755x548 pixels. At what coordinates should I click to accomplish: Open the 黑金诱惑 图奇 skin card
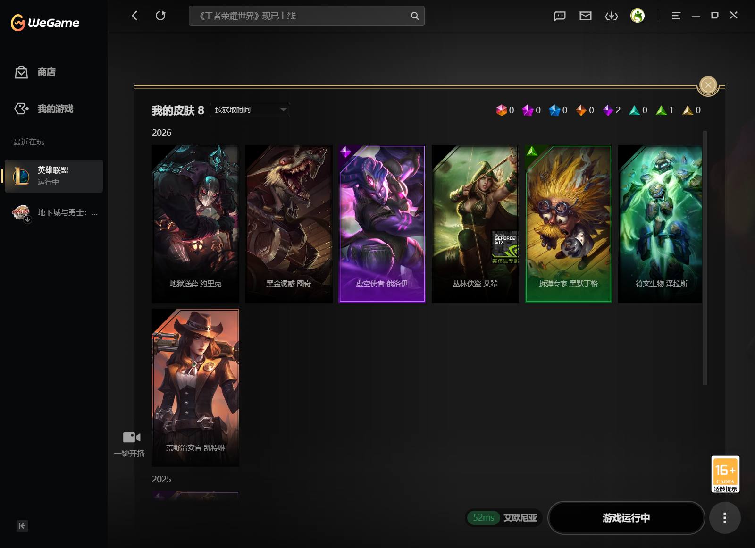point(289,224)
